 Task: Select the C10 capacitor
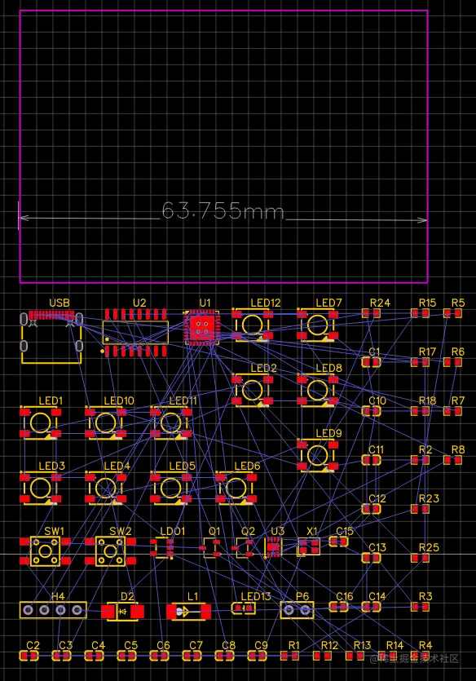point(372,411)
